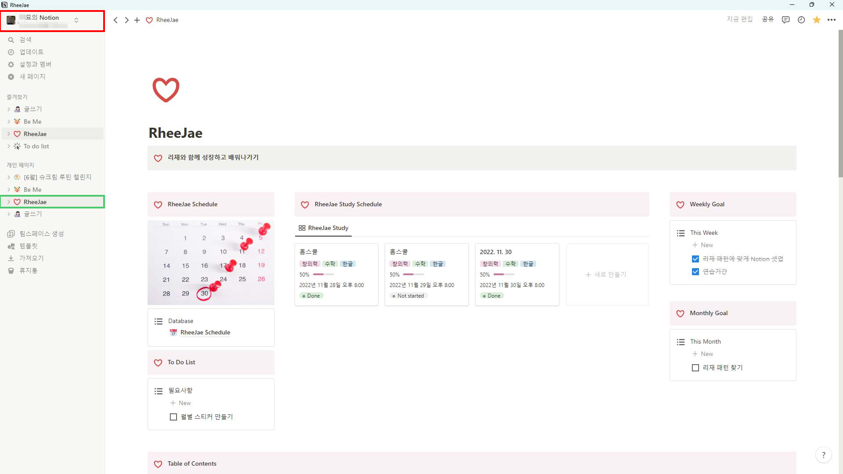Open the three-dot page menu

pyautogui.click(x=831, y=20)
